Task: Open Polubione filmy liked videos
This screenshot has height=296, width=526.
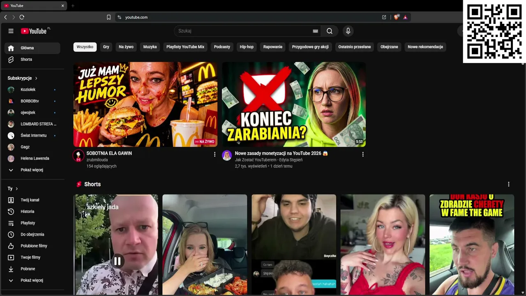Action: click(32, 246)
